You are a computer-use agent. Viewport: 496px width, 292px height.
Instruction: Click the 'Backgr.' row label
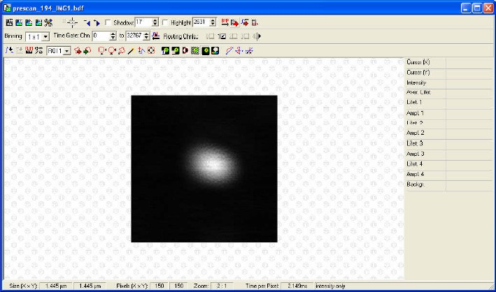point(415,184)
